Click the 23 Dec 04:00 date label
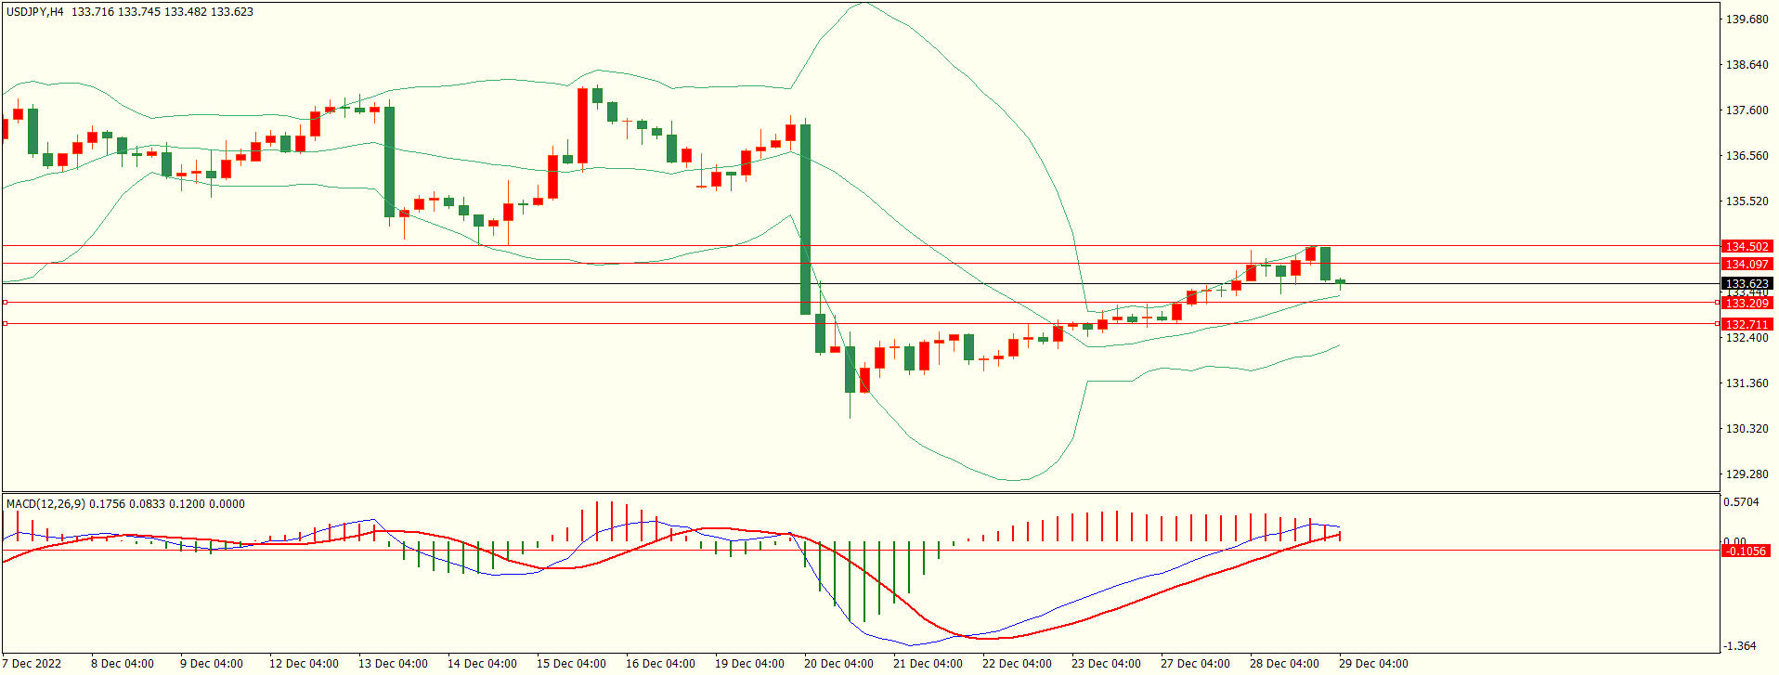1779x675 pixels. click(1106, 664)
